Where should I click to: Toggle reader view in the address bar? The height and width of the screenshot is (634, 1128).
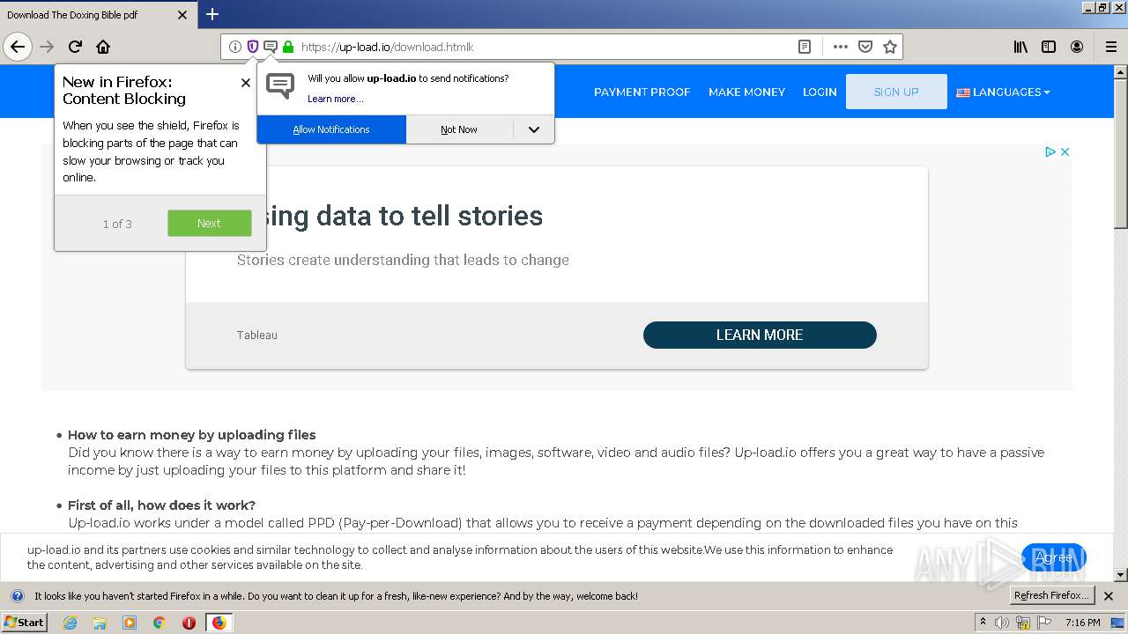(x=805, y=47)
